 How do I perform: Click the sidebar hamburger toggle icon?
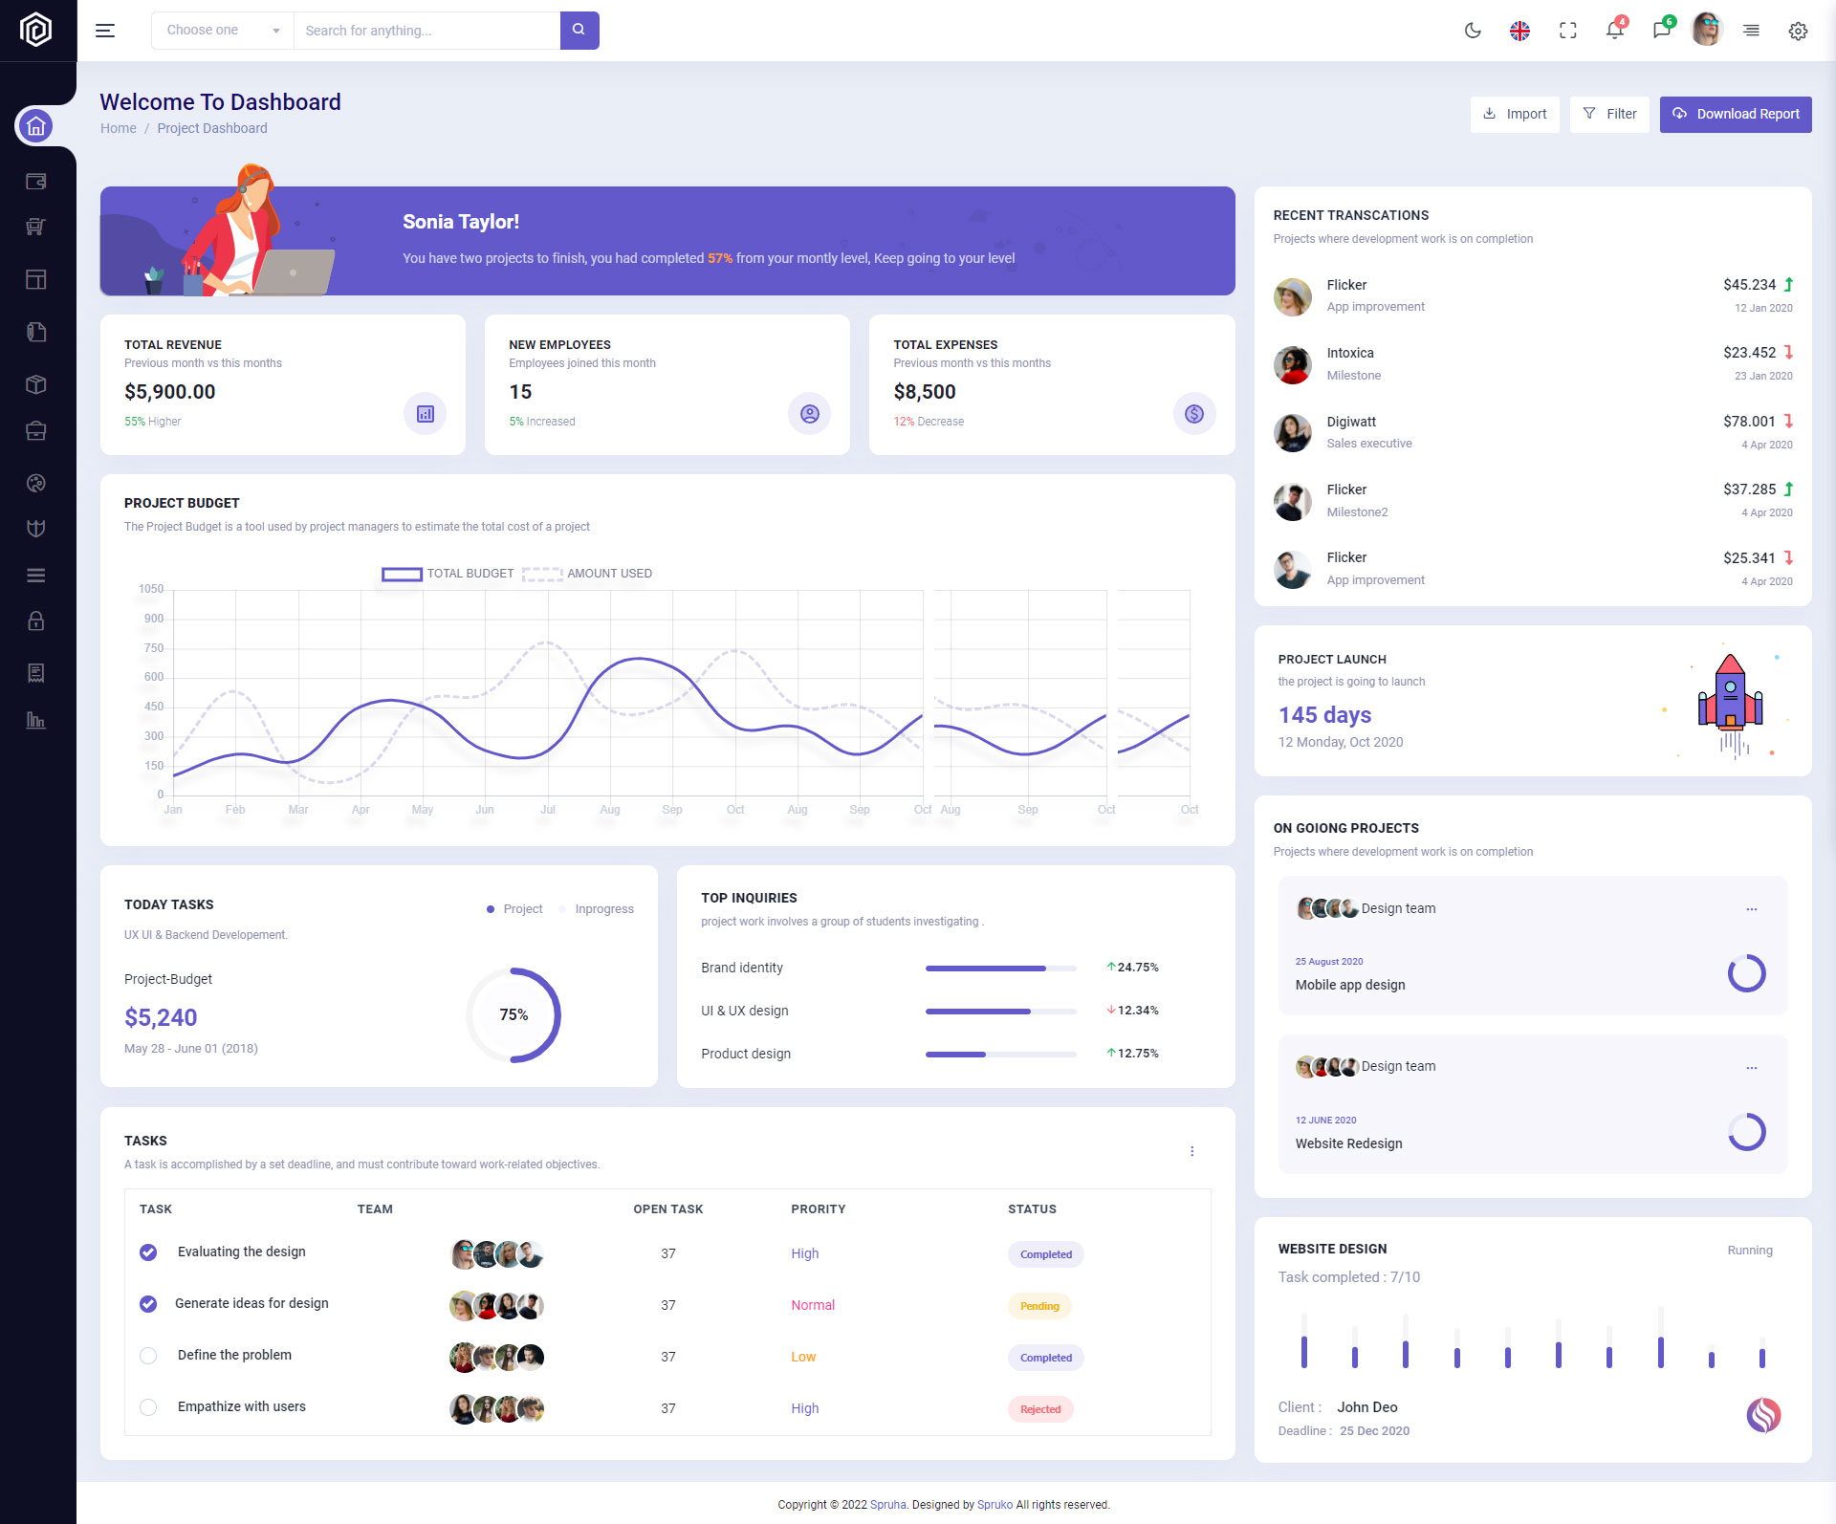[105, 31]
